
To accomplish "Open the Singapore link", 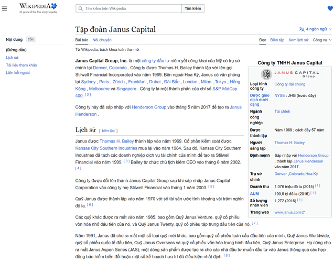I will coord(126,89).
